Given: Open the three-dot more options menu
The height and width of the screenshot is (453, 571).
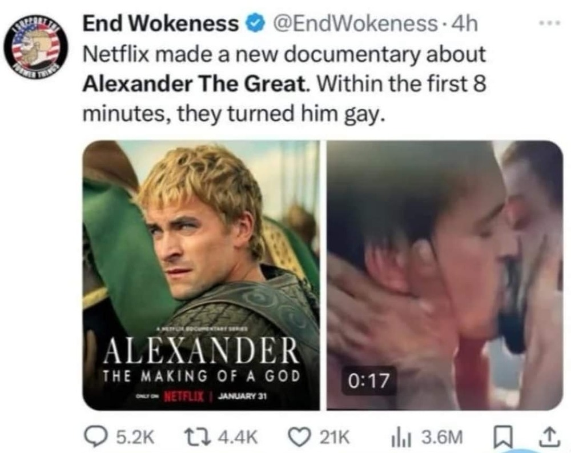Looking at the screenshot, I should pos(550,23).
